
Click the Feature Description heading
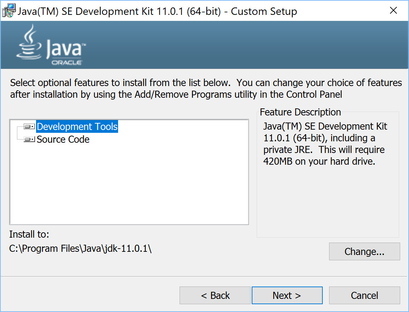[300, 112]
